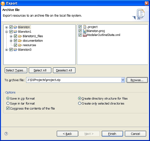Uncheck the .project file checkbox
150x141 pixels.
coord(80,27)
